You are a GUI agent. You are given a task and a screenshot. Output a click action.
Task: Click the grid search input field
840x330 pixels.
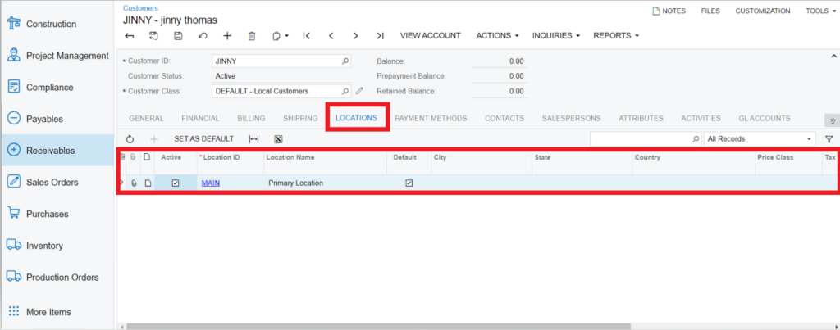point(640,139)
